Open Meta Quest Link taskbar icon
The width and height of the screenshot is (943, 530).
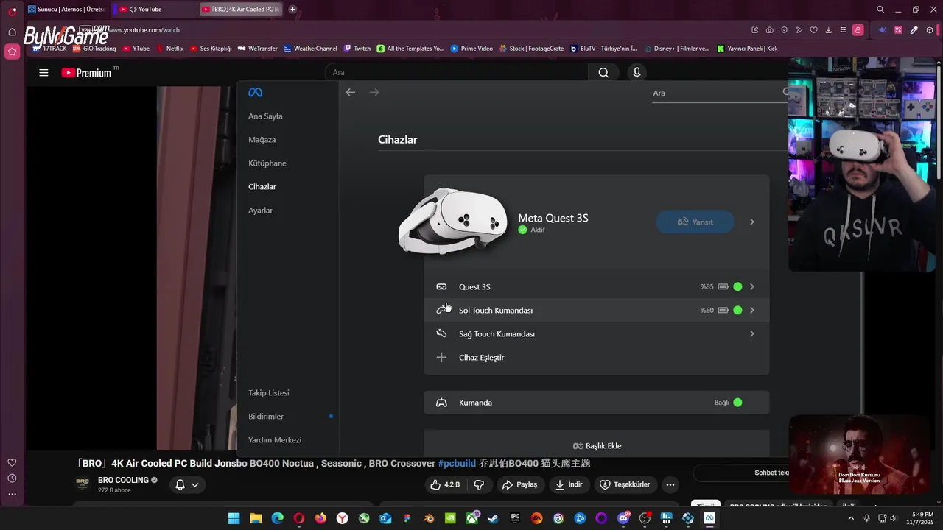[709, 518]
